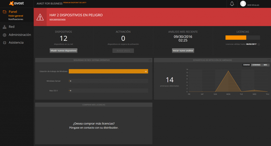Click the Red network icon

(x=4, y=27)
